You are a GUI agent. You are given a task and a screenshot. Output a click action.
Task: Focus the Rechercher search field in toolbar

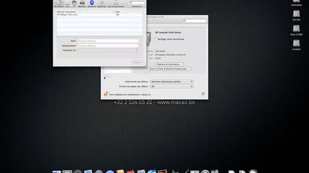point(137,3)
